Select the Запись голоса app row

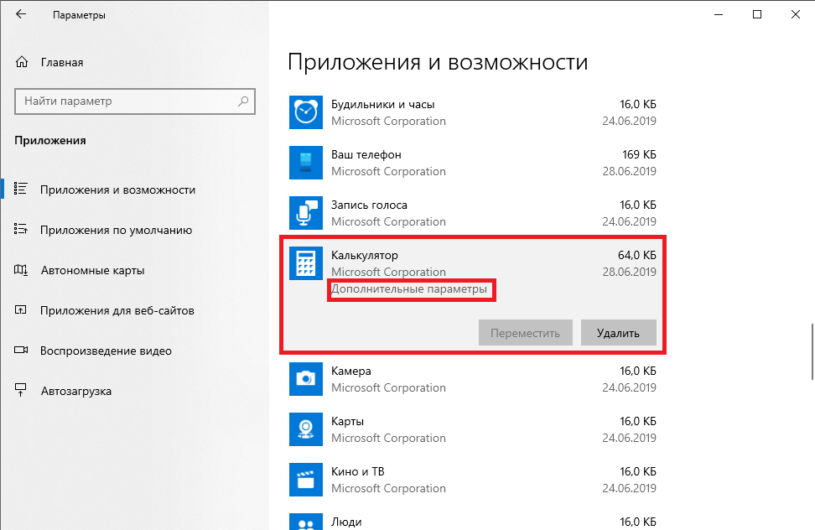472,212
